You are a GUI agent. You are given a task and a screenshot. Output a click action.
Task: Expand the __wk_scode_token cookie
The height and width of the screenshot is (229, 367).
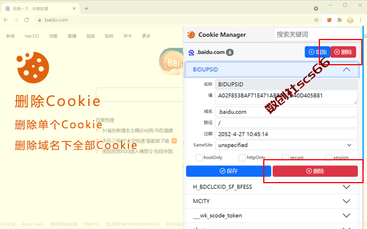click(x=272, y=215)
